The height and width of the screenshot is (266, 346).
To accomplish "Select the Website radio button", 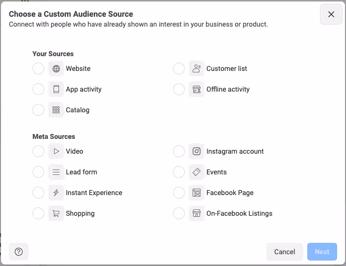I will (38, 68).
